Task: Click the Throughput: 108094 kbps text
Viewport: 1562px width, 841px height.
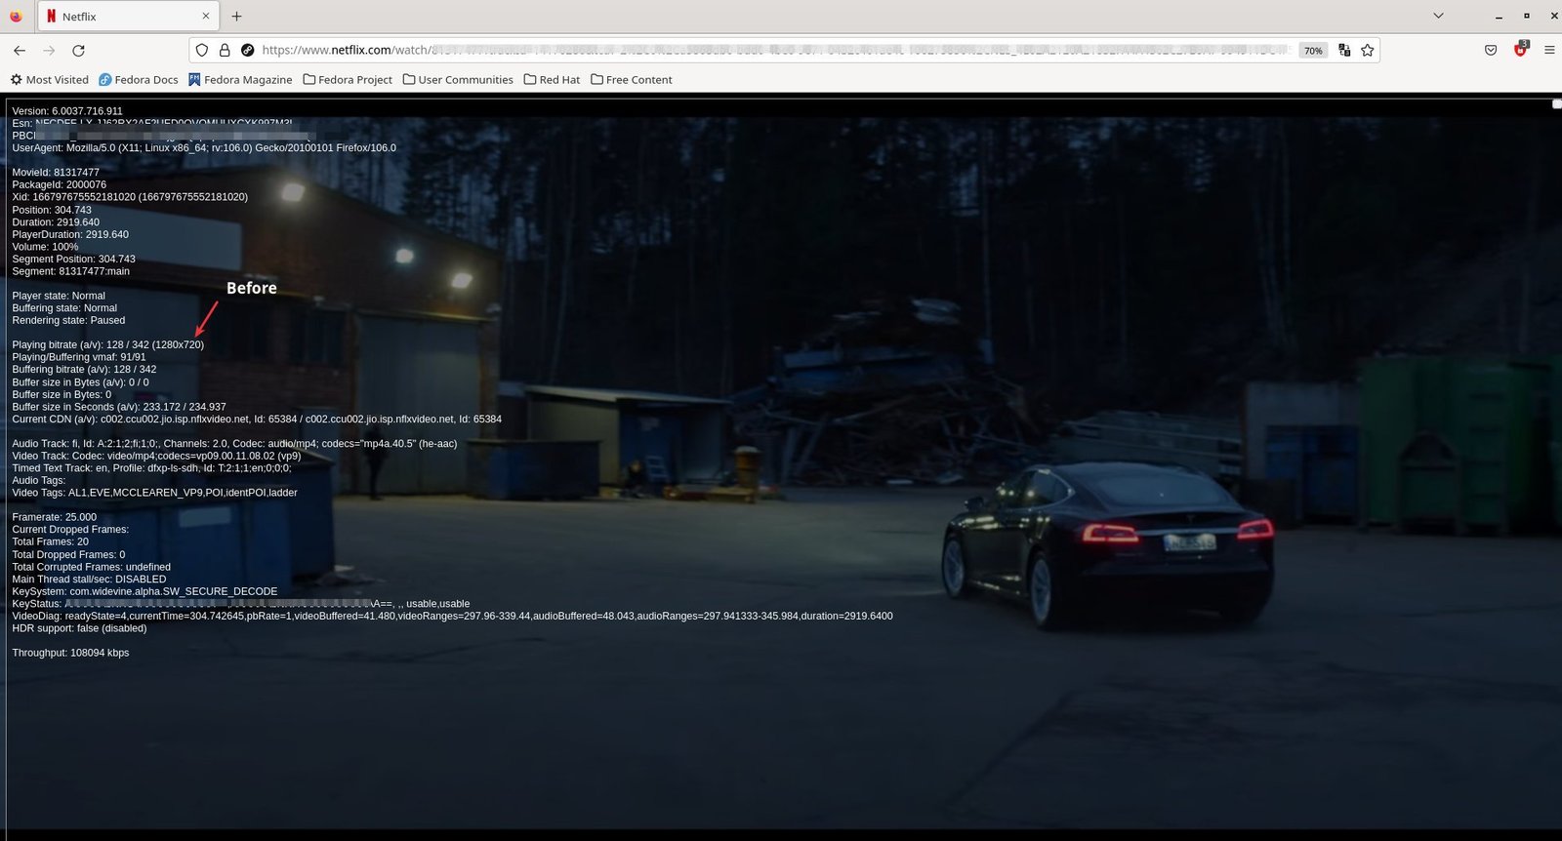Action: (x=70, y=653)
